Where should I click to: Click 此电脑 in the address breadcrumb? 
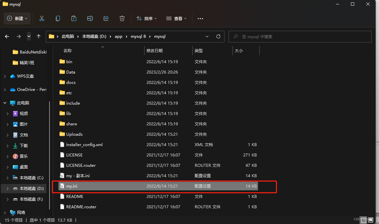(68, 36)
